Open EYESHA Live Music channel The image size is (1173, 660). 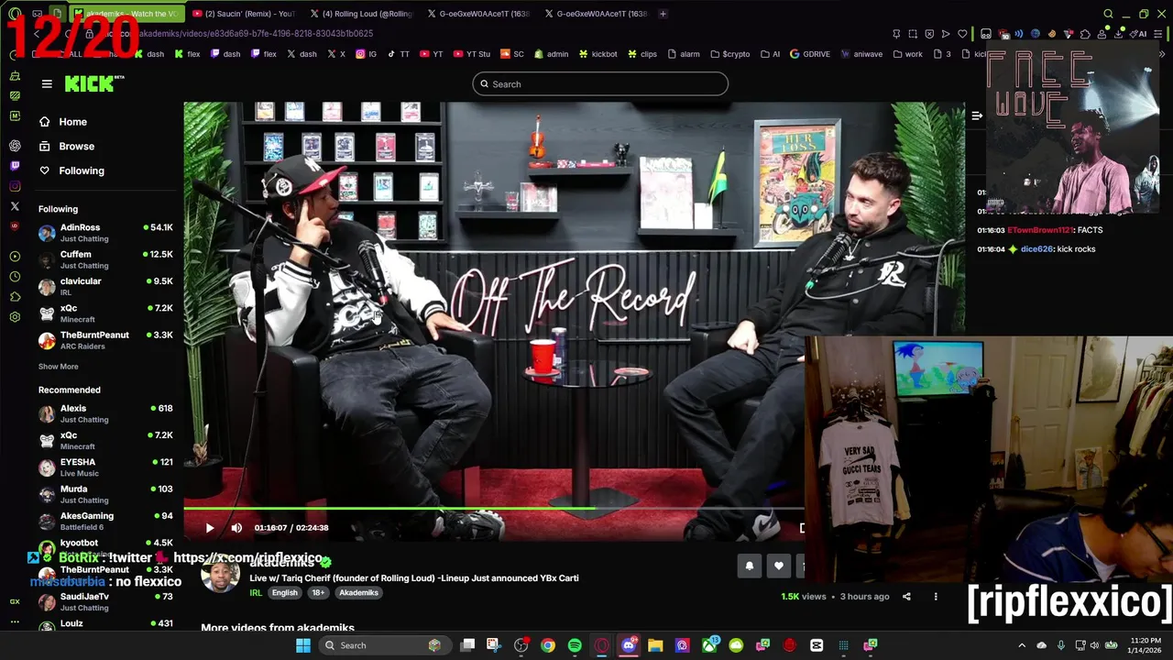coord(105,467)
